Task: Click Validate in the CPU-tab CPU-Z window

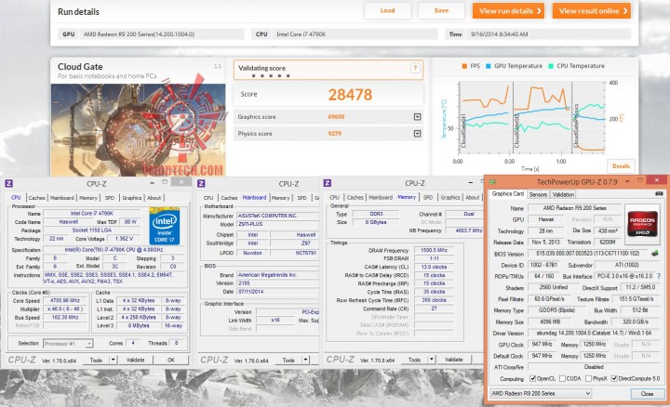Action: (135, 360)
